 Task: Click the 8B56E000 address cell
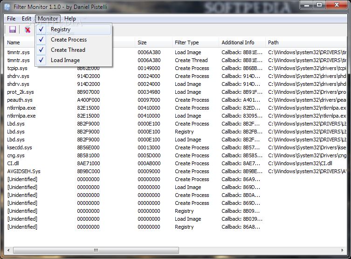89,147
